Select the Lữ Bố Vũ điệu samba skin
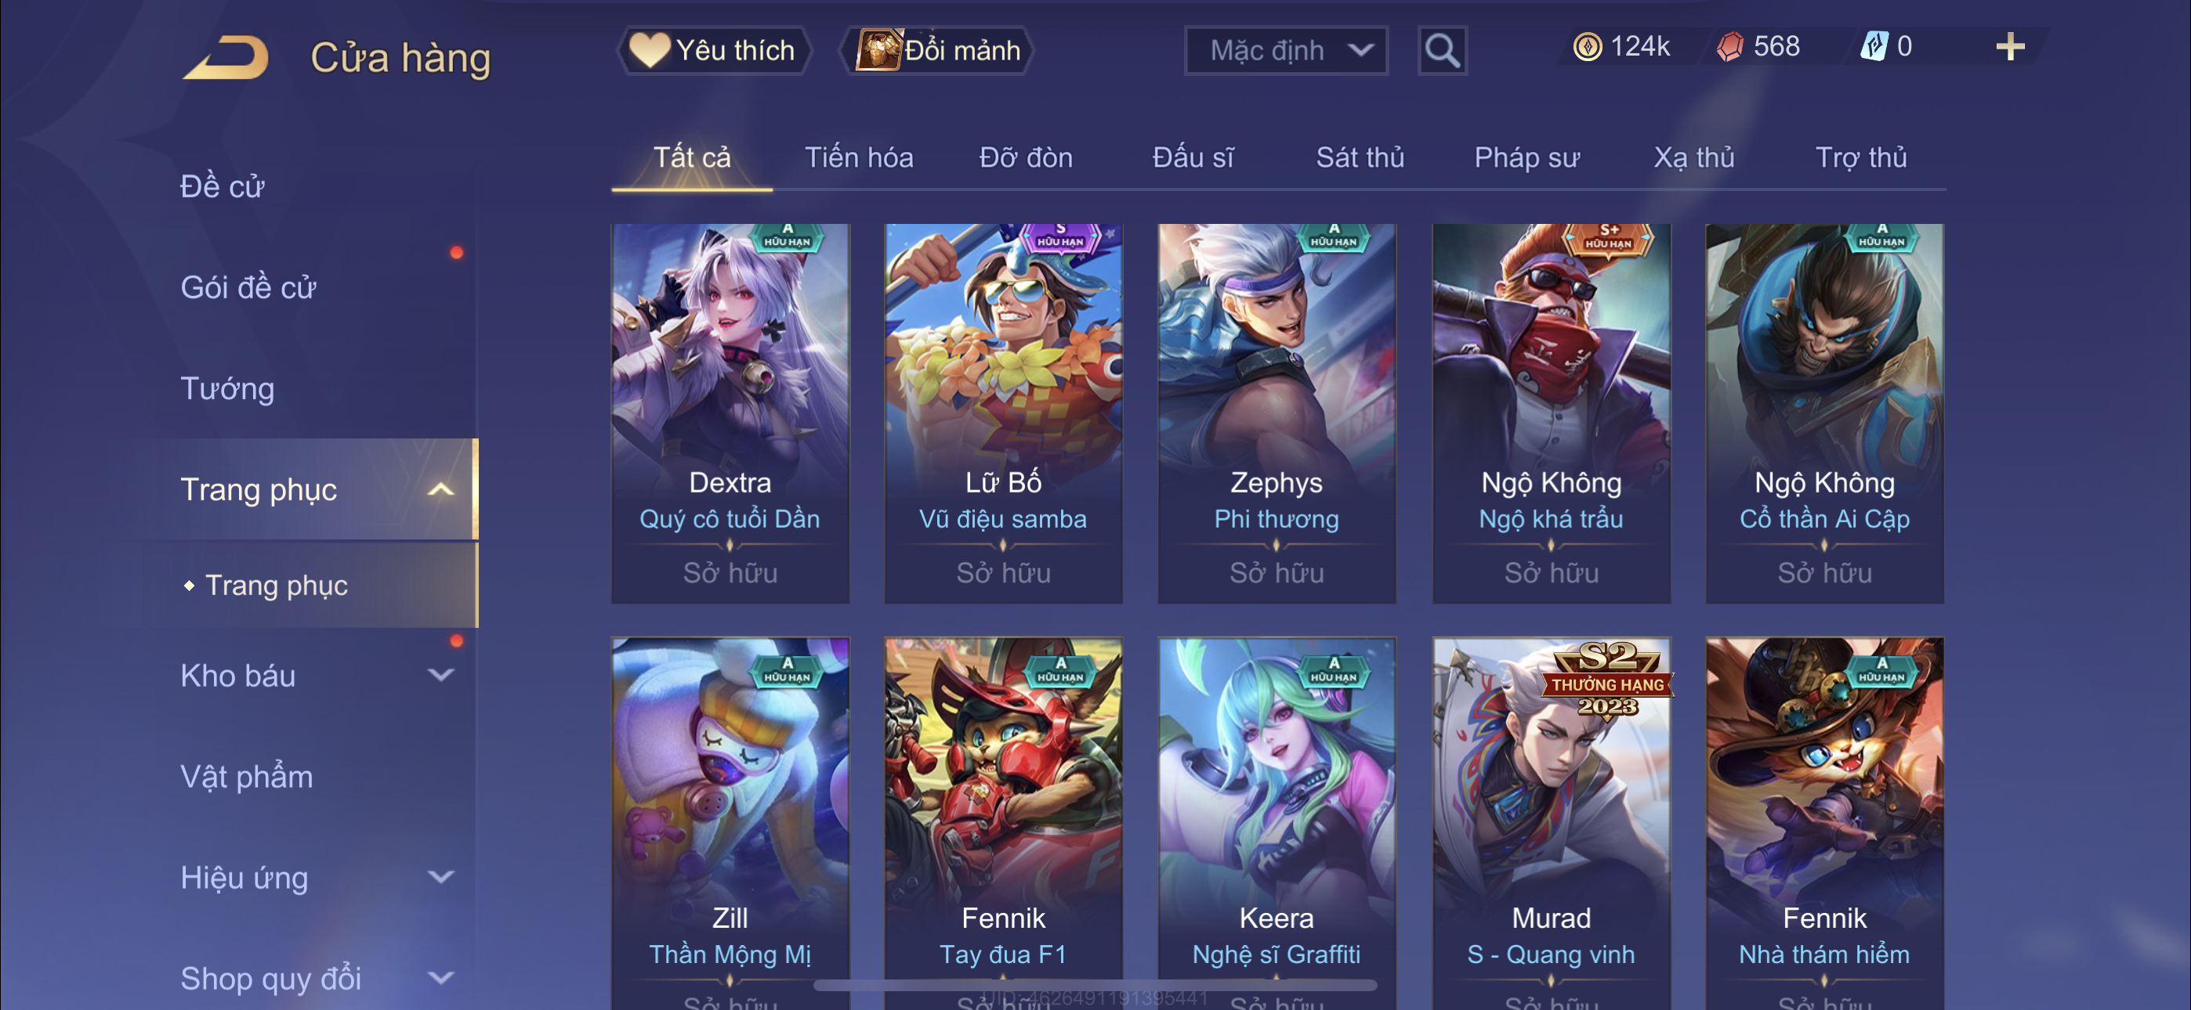 (1004, 413)
